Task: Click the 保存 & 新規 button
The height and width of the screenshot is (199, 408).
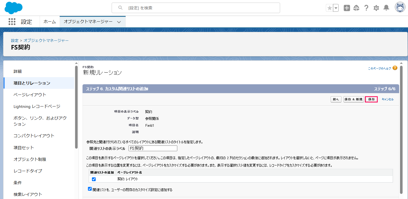Action: pos(353,99)
